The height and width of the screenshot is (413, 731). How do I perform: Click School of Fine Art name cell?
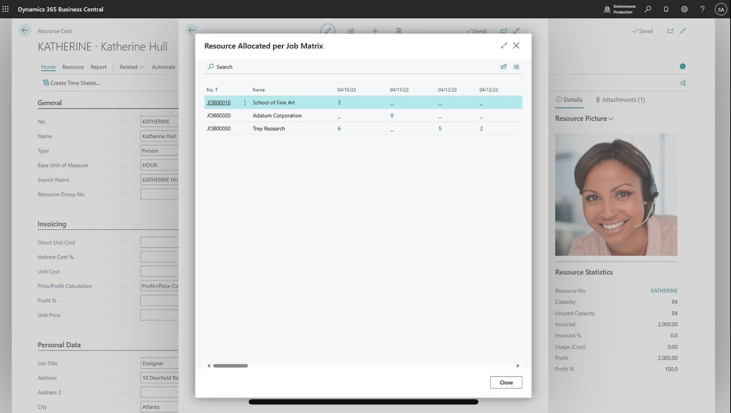click(274, 102)
